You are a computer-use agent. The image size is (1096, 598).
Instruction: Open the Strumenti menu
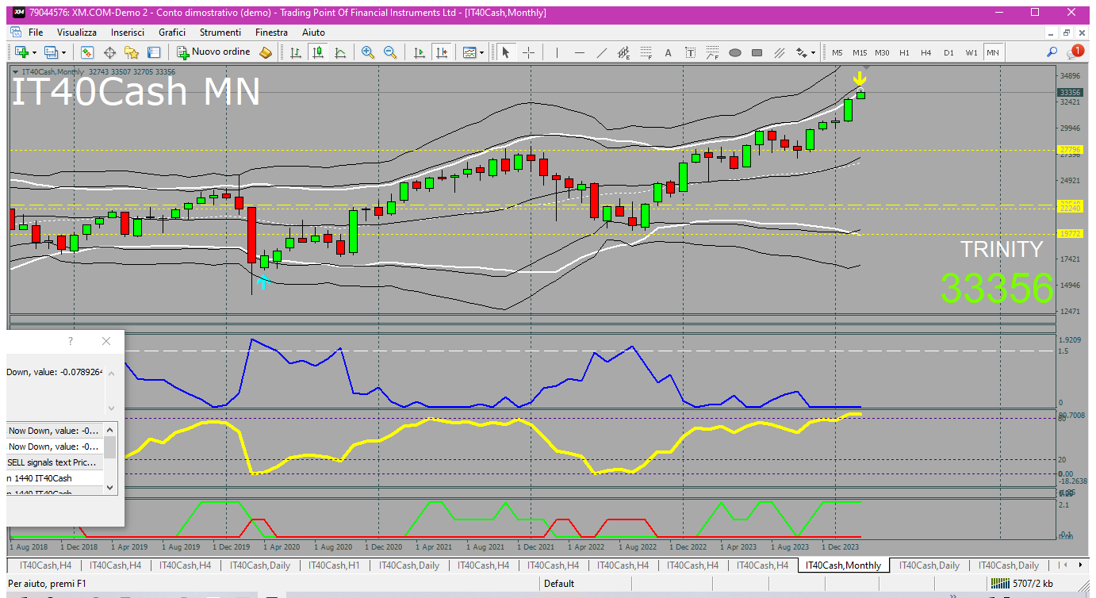coord(220,33)
